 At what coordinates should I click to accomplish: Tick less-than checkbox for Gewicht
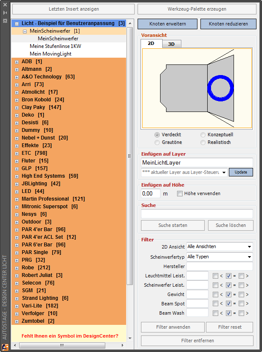pos(216,294)
